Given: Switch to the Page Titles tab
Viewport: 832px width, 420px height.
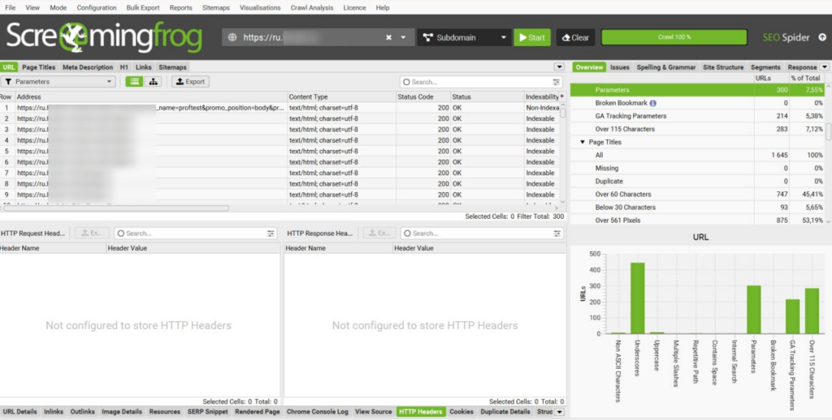Looking at the screenshot, I should (x=39, y=67).
